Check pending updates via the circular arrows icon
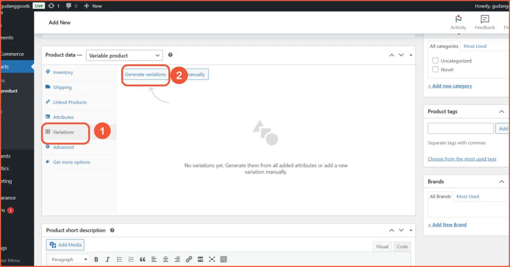 tap(52, 6)
